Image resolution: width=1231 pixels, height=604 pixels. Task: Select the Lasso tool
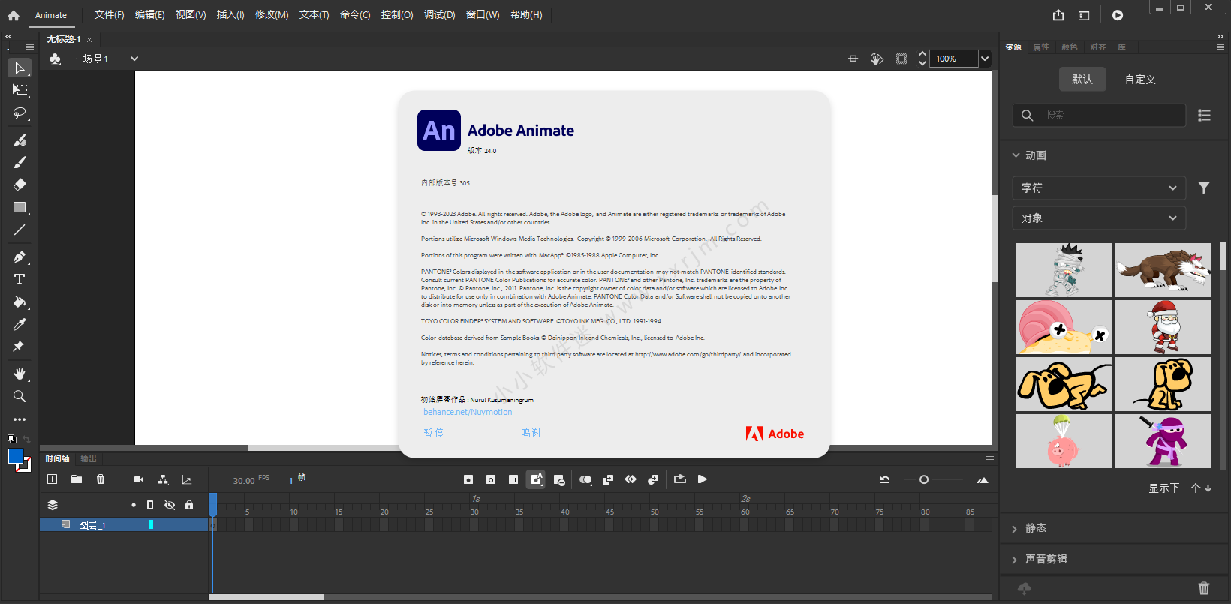tap(20, 113)
